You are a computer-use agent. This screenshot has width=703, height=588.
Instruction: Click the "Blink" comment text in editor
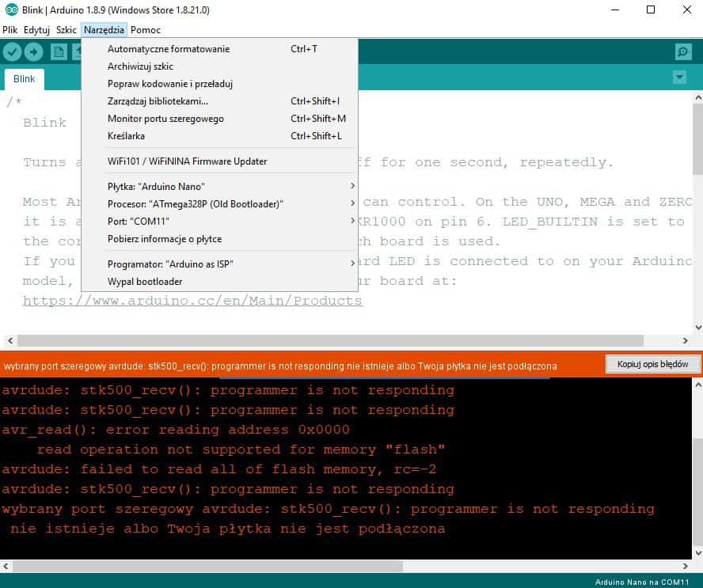(44, 123)
